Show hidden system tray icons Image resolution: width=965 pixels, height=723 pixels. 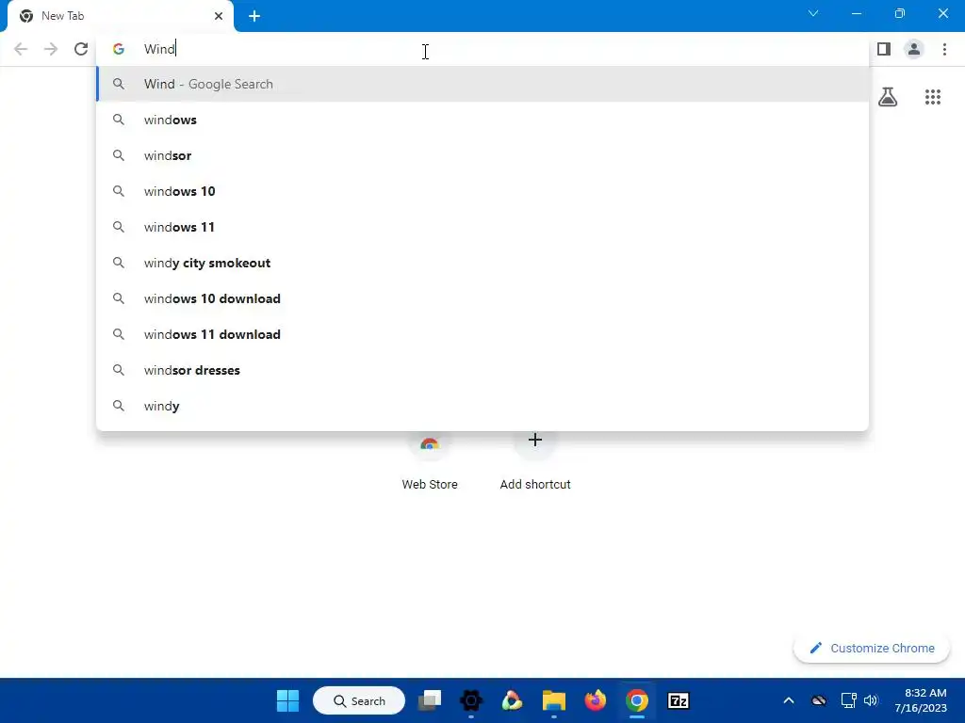[789, 700]
